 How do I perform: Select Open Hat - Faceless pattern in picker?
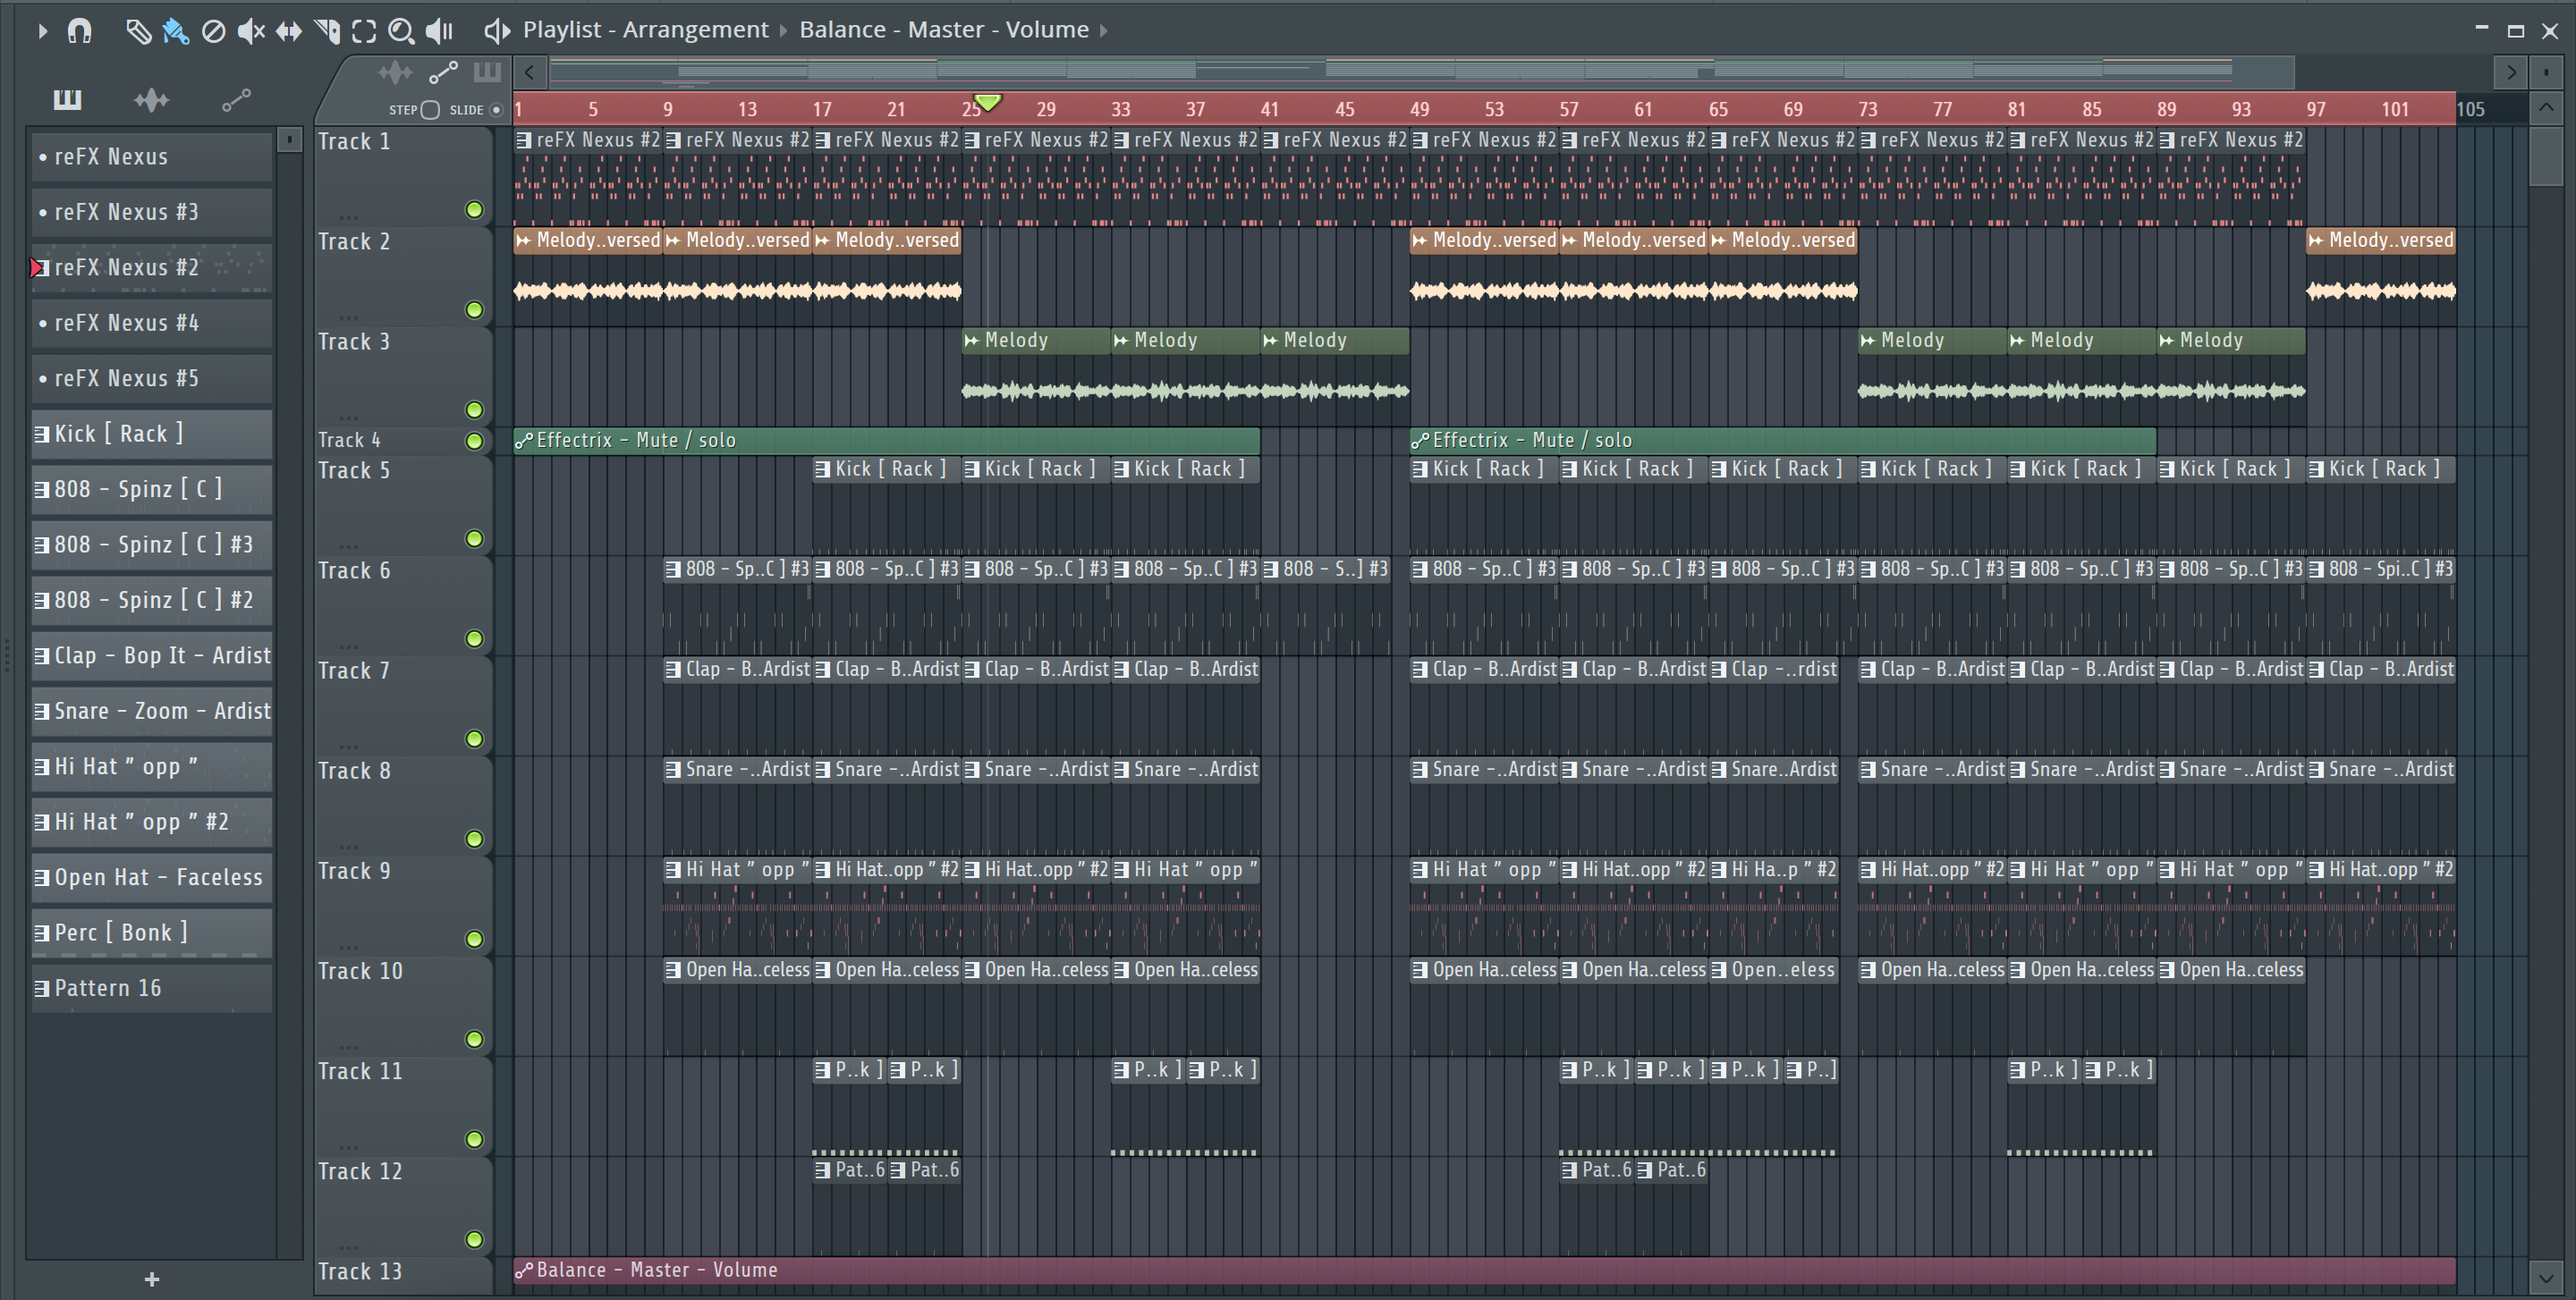click(x=152, y=877)
